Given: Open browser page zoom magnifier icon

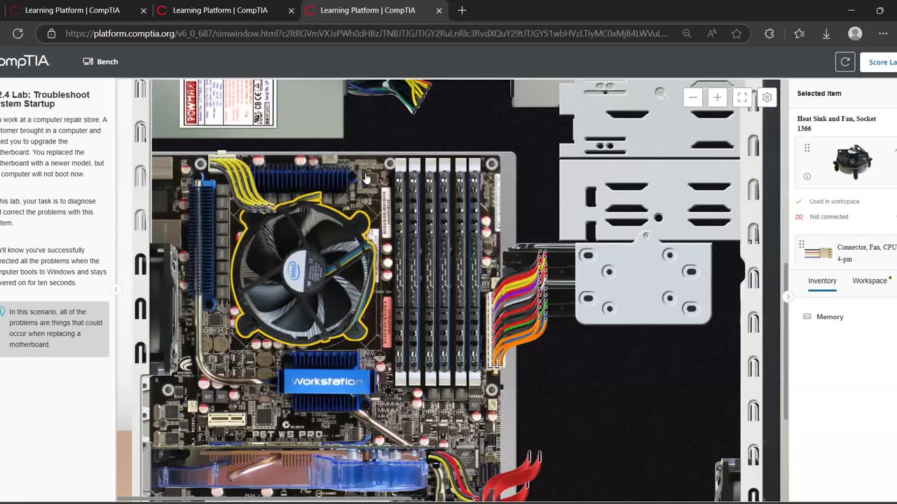Looking at the screenshot, I should point(687,34).
